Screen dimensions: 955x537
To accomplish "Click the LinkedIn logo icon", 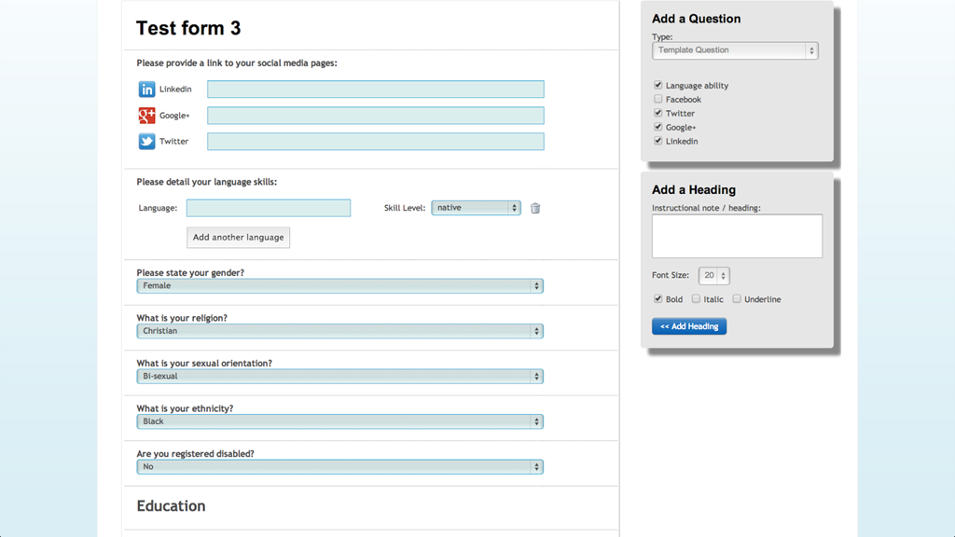I will click(146, 89).
